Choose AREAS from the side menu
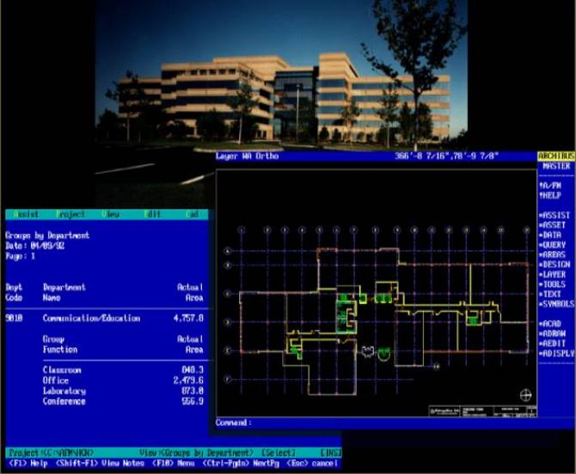This screenshot has height=474, width=576. tap(552, 255)
